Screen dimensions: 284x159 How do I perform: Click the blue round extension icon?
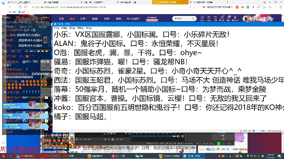click(248, 7)
